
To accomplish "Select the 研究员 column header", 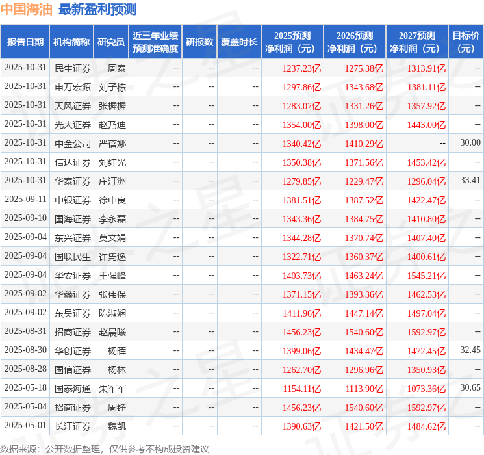I will [111, 42].
